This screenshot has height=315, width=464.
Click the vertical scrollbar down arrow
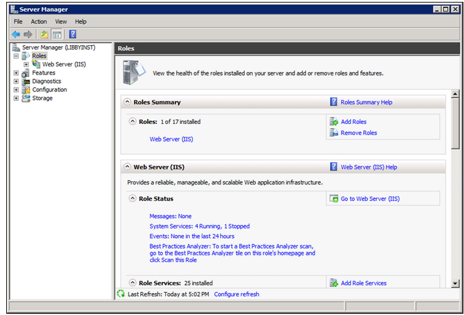click(455, 283)
